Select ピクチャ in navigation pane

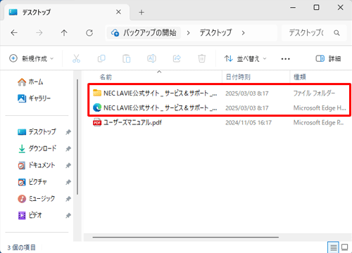pyautogui.click(x=32, y=182)
